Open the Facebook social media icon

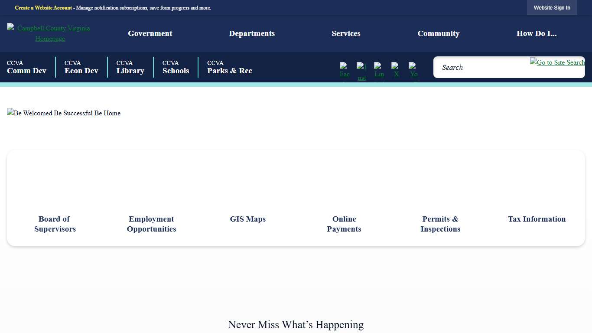pos(344,70)
